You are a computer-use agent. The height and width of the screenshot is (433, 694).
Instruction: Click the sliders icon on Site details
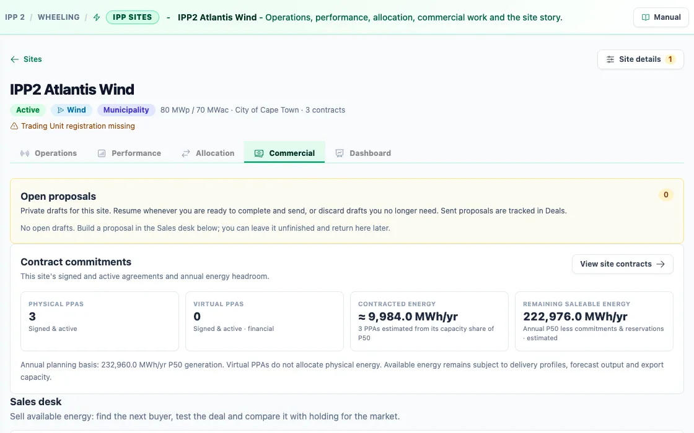[x=610, y=59]
